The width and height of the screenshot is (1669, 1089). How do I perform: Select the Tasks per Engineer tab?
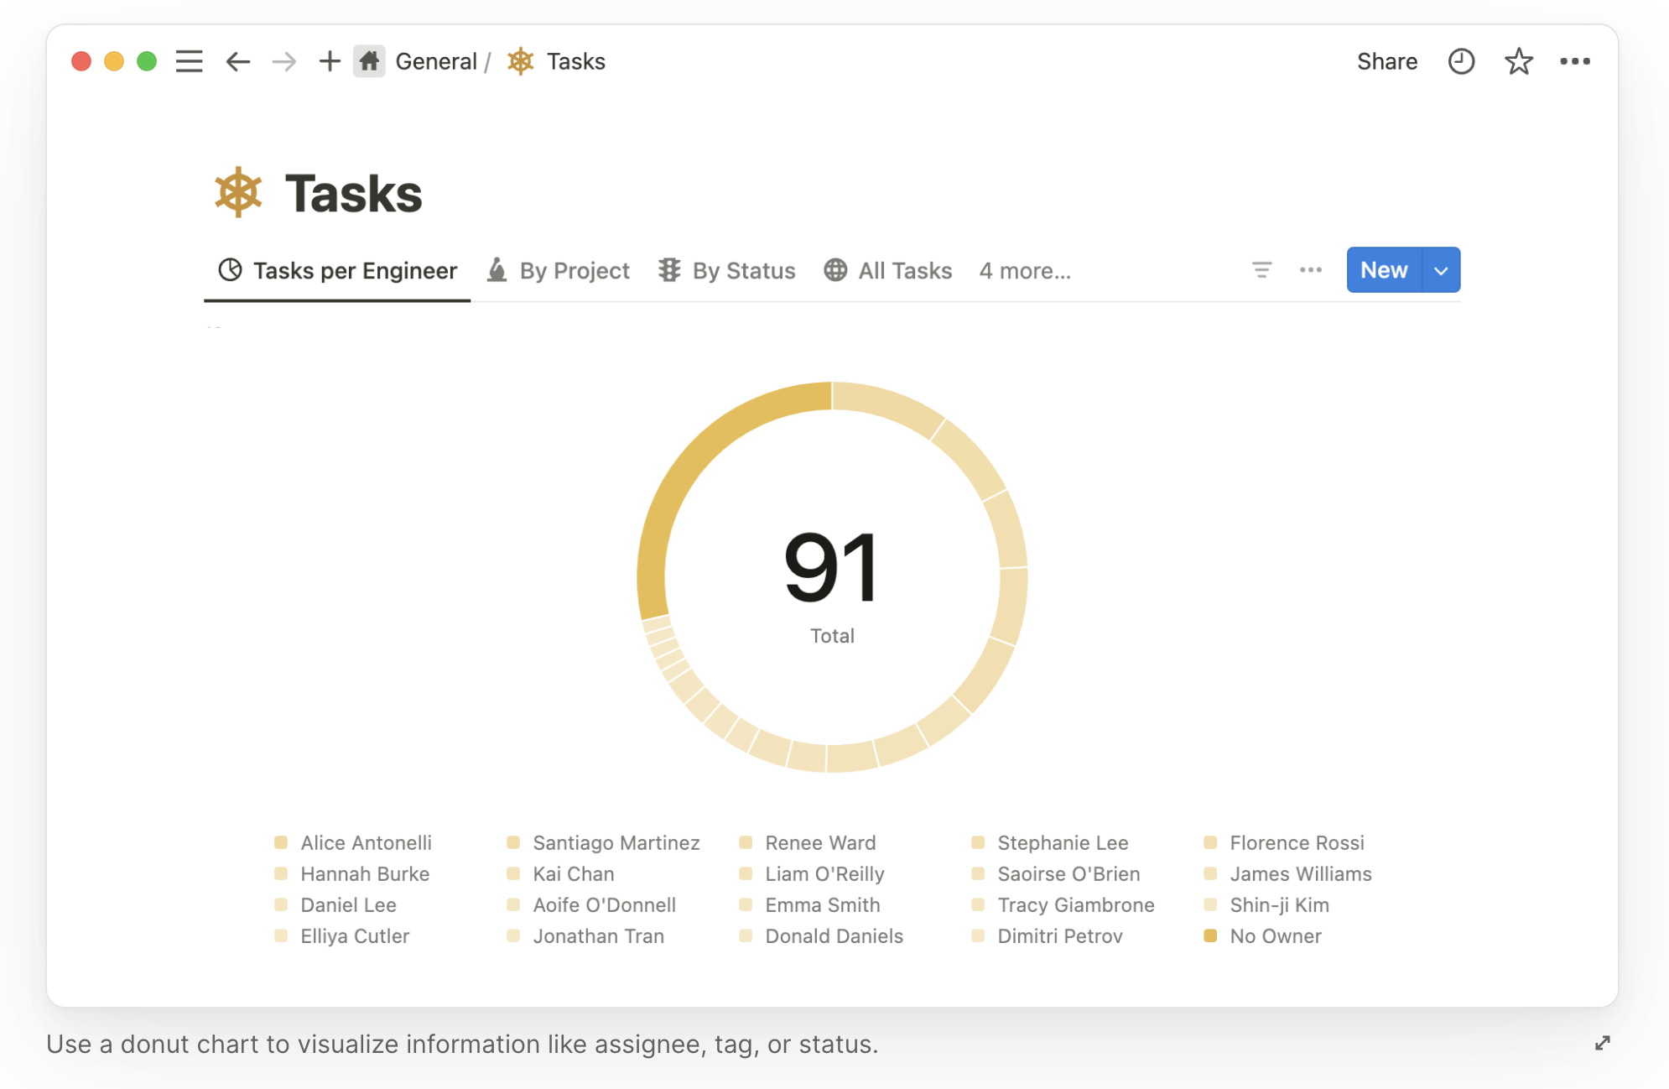337,270
